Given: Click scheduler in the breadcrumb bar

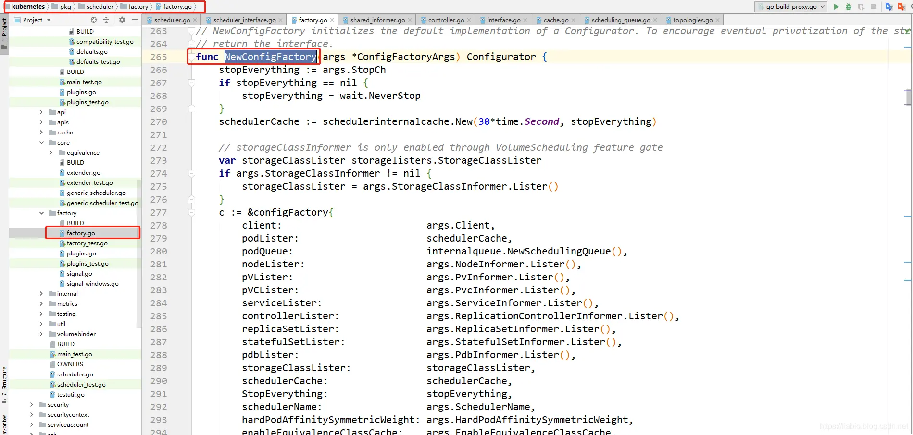Looking at the screenshot, I should [x=100, y=7].
